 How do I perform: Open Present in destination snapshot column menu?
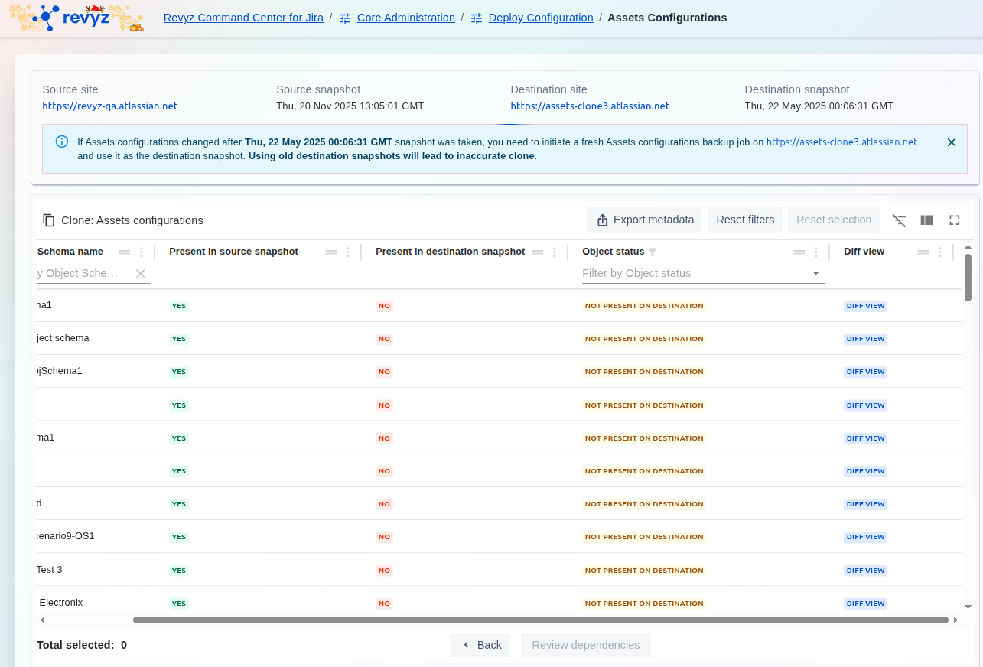click(x=555, y=252)
